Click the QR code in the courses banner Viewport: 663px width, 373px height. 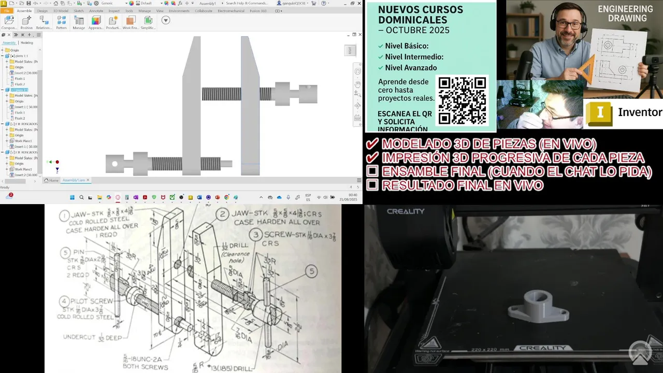point(462,100)
